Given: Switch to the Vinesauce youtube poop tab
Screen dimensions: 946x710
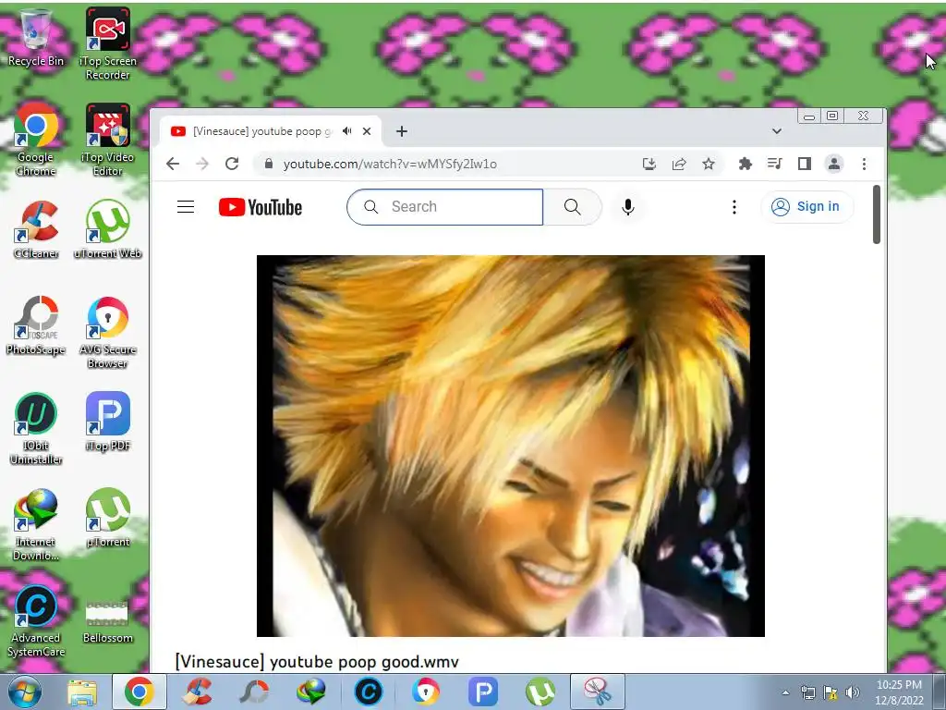Looking at the screenshot, I should coord(262,131).
